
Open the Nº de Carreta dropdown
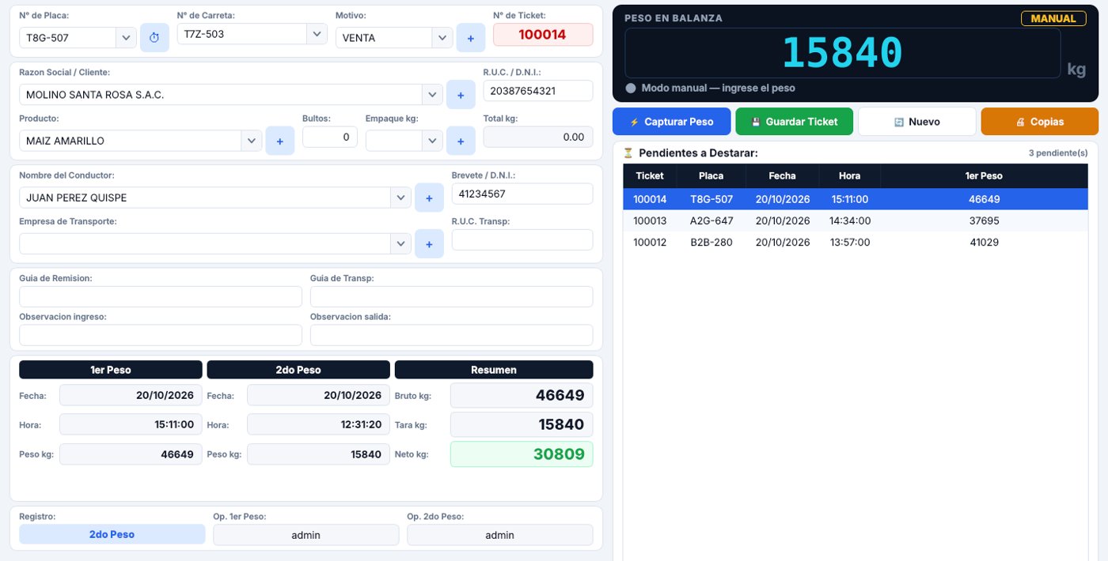317,34
